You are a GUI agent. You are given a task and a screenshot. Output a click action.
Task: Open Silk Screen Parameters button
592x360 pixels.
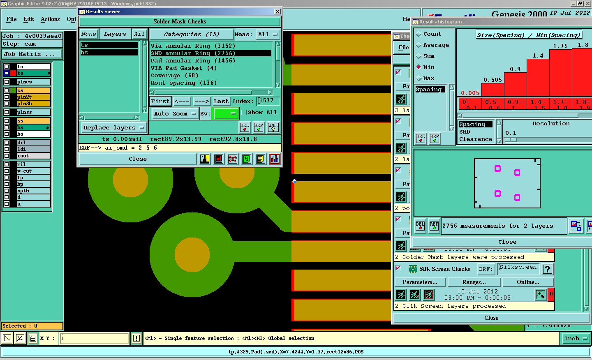[x=420, y=282]
